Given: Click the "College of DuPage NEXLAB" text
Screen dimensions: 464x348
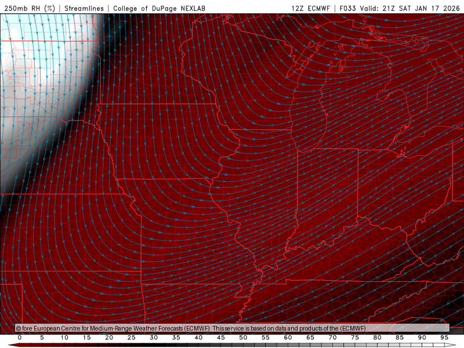Looking at the screenshot, I should click(159, 8).
